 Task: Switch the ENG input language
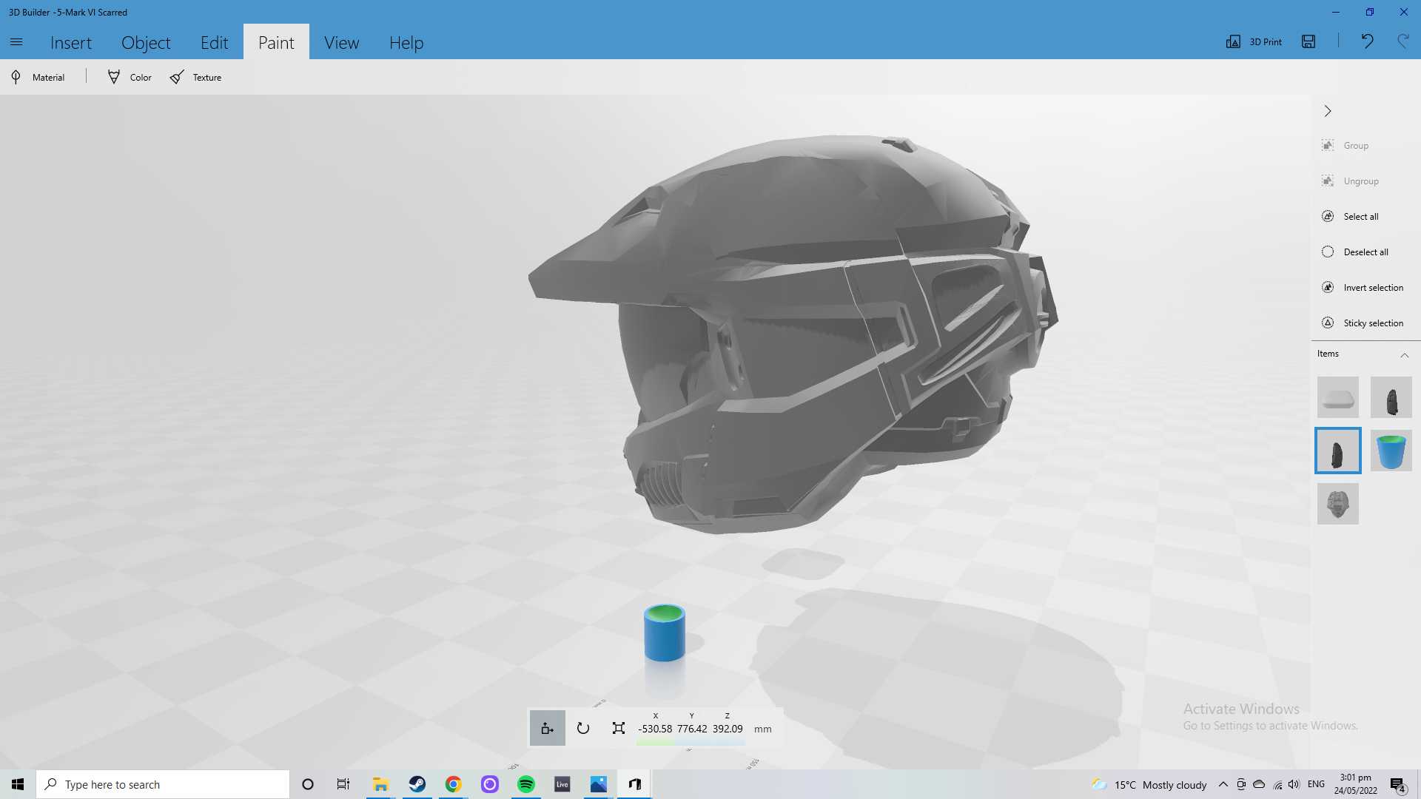[1316, 784]
